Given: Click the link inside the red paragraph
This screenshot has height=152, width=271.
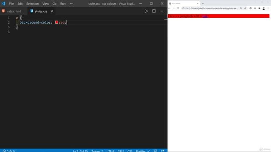Looking at the screenshot, I should [x=205, y=16].
